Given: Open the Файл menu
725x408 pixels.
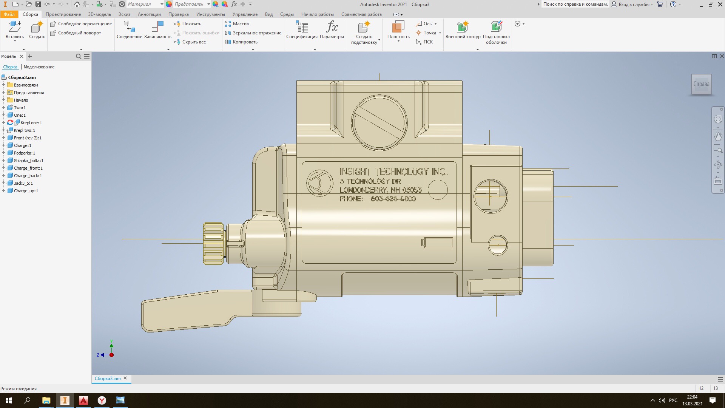Looking at the screenshot, I should (x=9, y=14).
